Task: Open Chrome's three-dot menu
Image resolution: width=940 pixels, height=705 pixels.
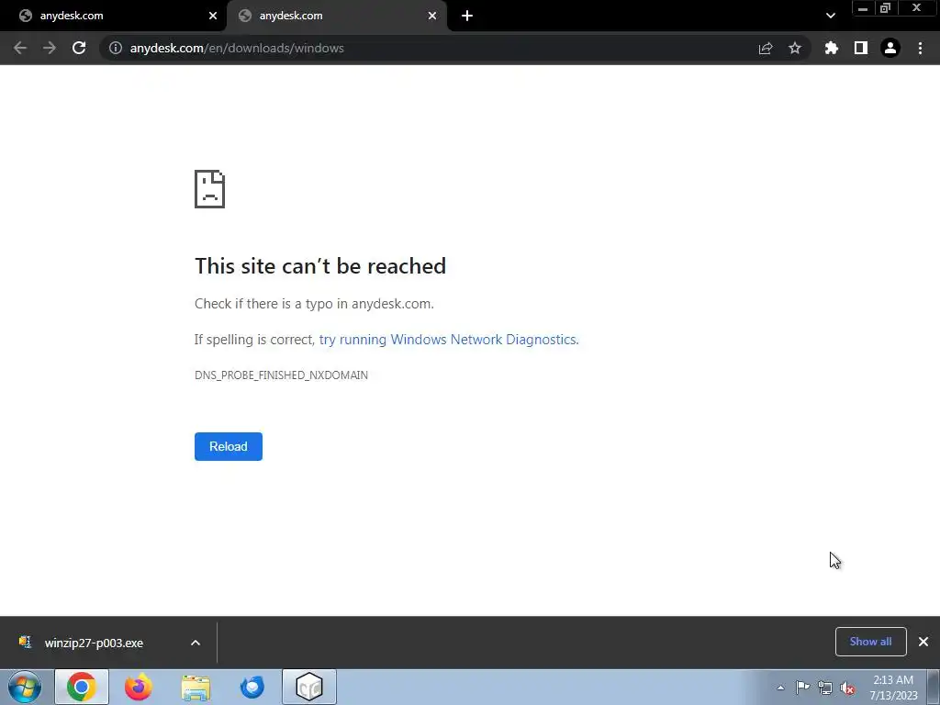Action: [x=920, y=48]
